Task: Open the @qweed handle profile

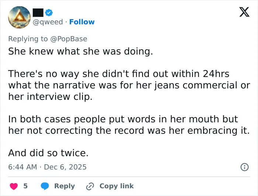Action: 48,22
